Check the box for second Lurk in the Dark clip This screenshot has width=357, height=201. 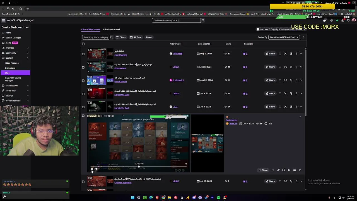tap(83, 107)
